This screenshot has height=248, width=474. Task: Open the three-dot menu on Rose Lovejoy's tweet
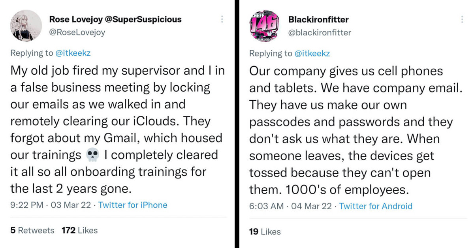click(x=222, y=19)
